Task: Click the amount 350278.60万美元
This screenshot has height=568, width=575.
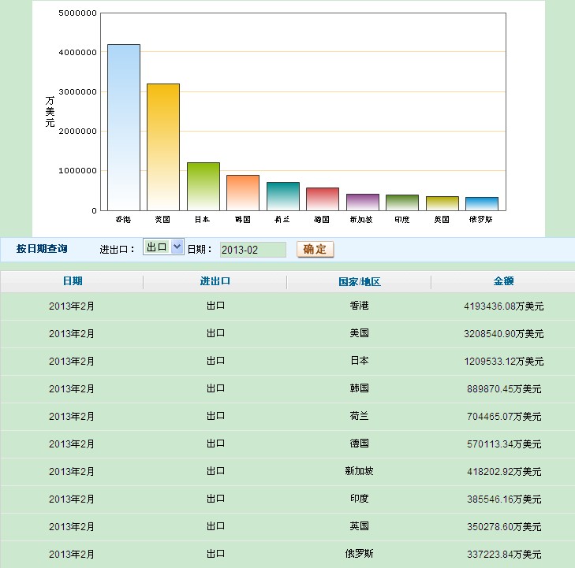Action: click(x=504, y=526)
